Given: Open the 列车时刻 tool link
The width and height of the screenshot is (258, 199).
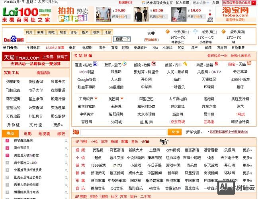Looking at the screenshot, I should [13, 82].
